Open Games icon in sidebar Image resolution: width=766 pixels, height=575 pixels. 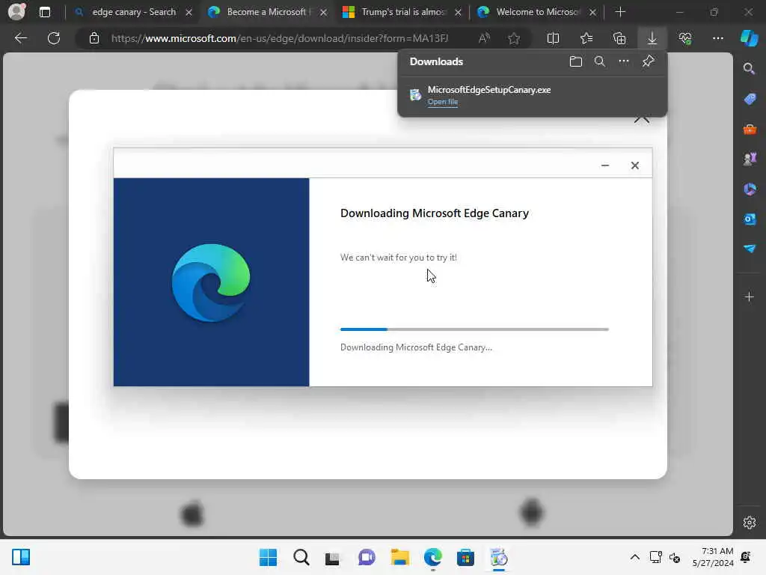tap(750, 159)
